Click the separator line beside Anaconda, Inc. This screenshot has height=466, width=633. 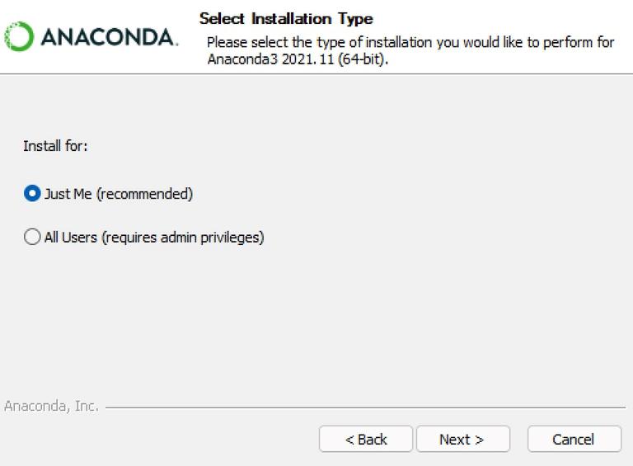coord(363,407)
